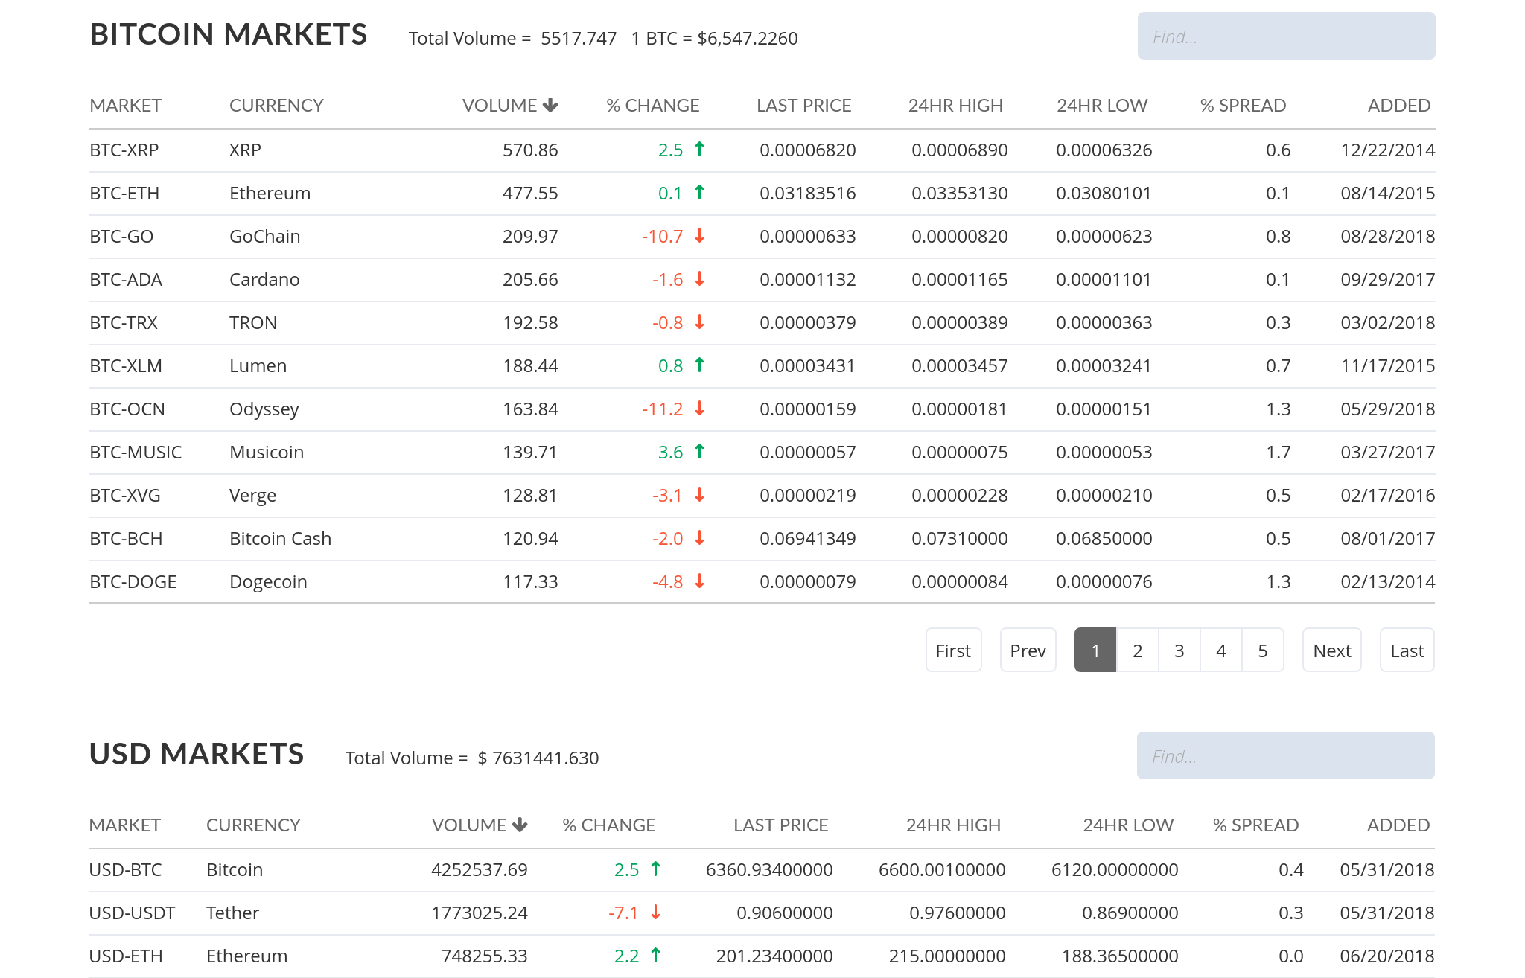This screenshot has width=1525, height=978.
Task: Click green up arrow in BTC-MUSIC row
Action: click(x=699, y=452)
